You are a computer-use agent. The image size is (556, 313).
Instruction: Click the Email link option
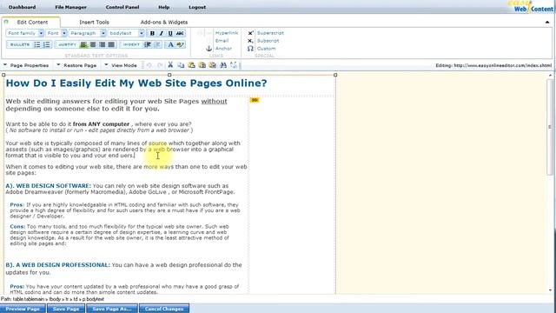[222, 41]
